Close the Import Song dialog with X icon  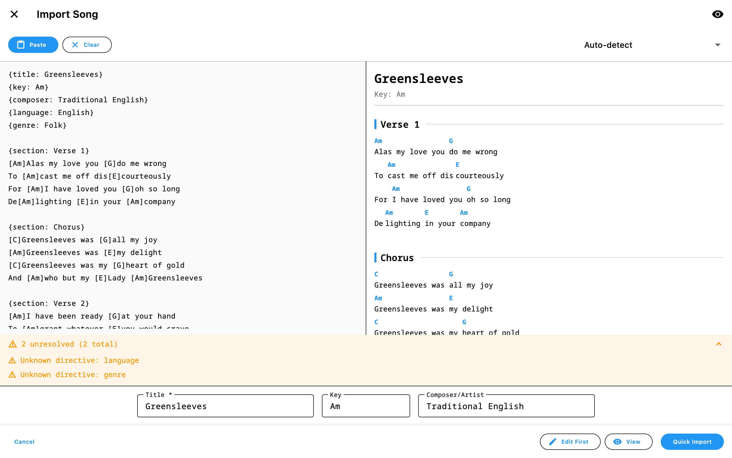pyautogui.click(x=14, y=14)
